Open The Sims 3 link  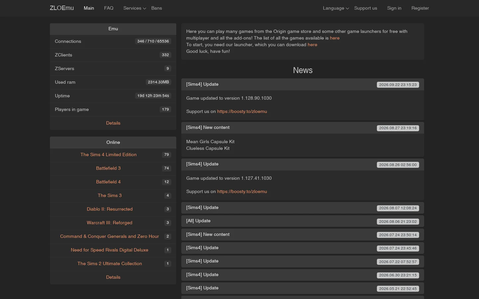coord(110,195)
